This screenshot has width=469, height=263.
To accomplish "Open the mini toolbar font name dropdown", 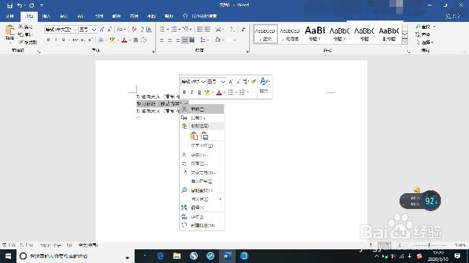I will tap(203, 82).
